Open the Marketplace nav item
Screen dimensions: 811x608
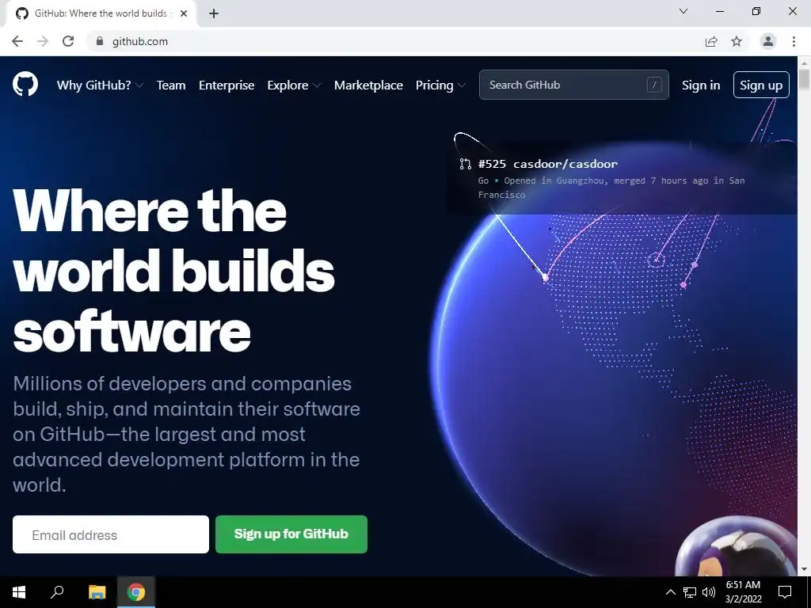click(368, 85)
